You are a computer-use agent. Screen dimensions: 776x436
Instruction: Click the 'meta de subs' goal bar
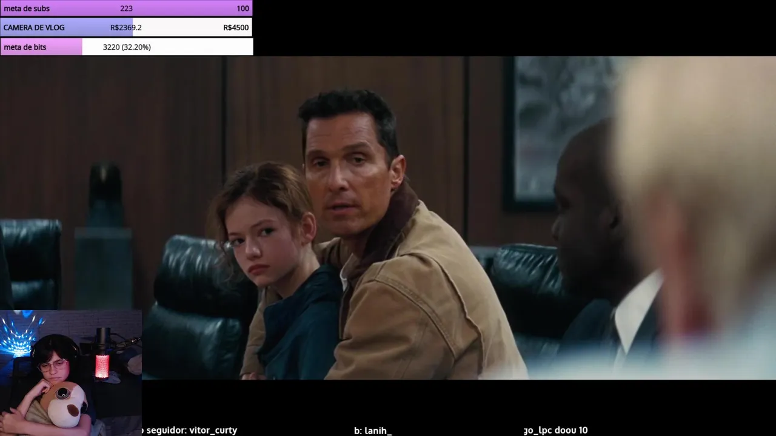pos(126,8)
